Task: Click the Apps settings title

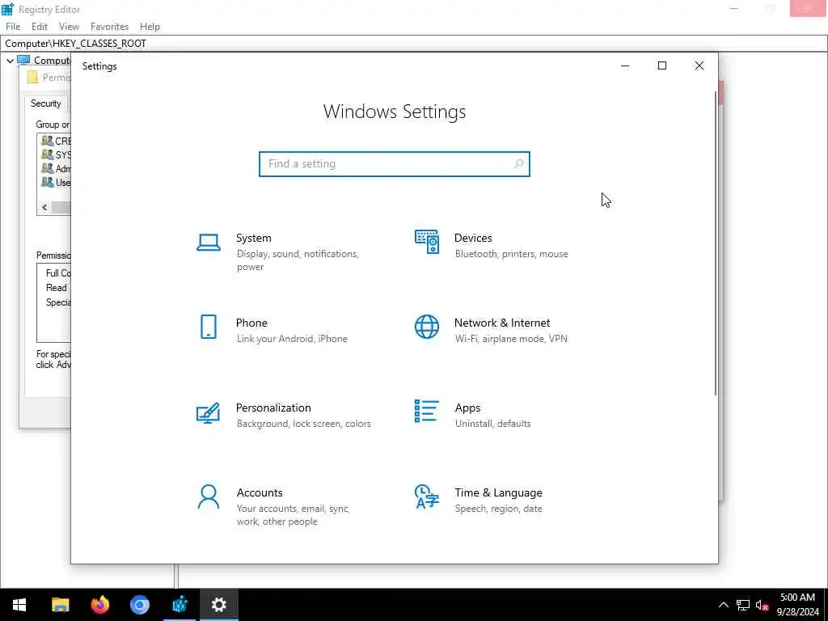Action: pos(468,408)
